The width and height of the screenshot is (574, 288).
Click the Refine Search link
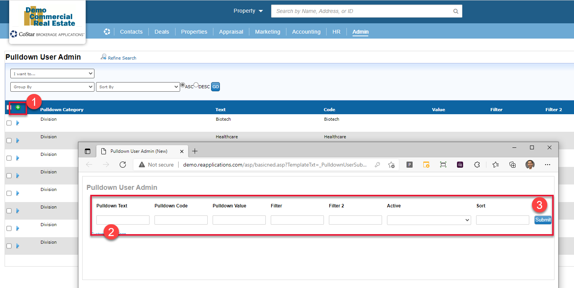pyautogui.click(x=122, y=58)
